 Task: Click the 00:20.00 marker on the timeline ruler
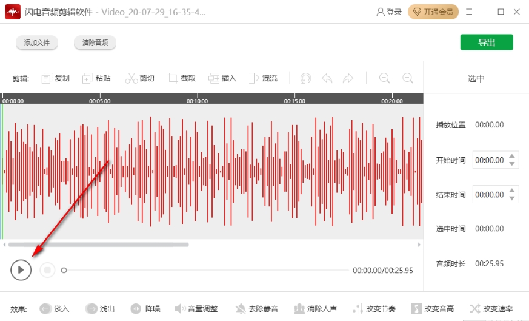pos(392,101)
